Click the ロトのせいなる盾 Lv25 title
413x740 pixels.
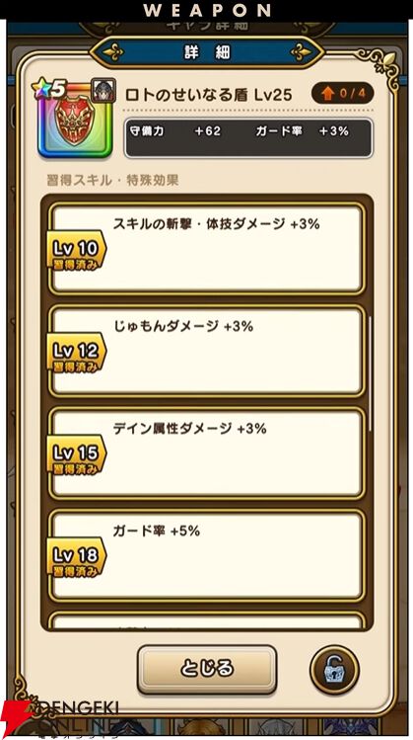[x=208, y=95]
